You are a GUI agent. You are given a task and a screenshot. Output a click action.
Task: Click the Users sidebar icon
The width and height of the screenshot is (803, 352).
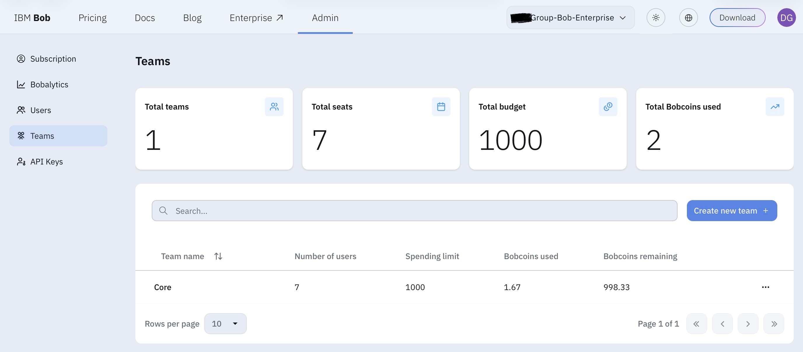pyautogui.click(x=21, y=110)
